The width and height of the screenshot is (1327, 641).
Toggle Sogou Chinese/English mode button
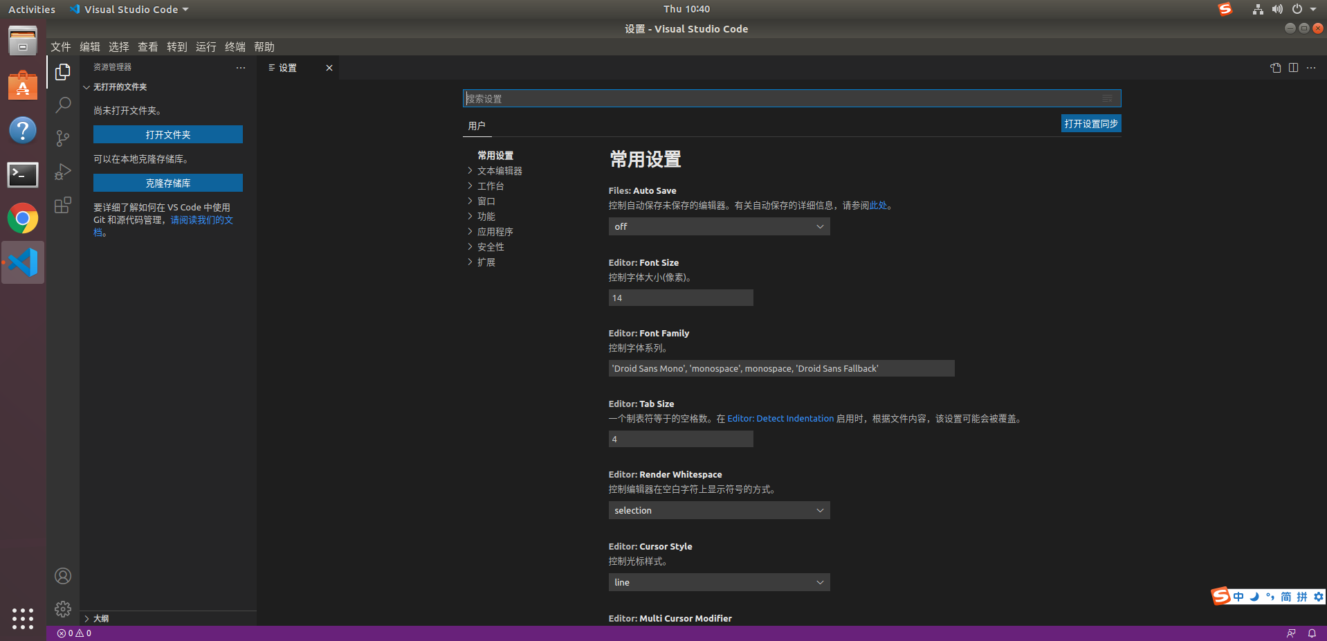click(1238, 597)
